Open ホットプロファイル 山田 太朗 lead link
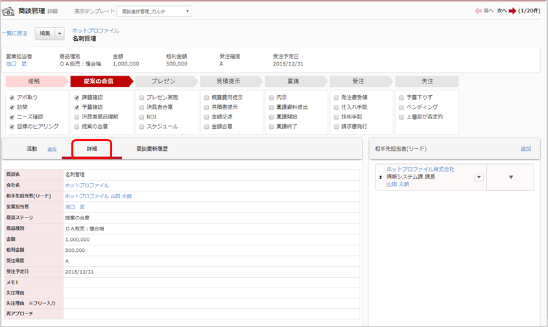The height and width of the screenshot is (327, 548). 98,196
